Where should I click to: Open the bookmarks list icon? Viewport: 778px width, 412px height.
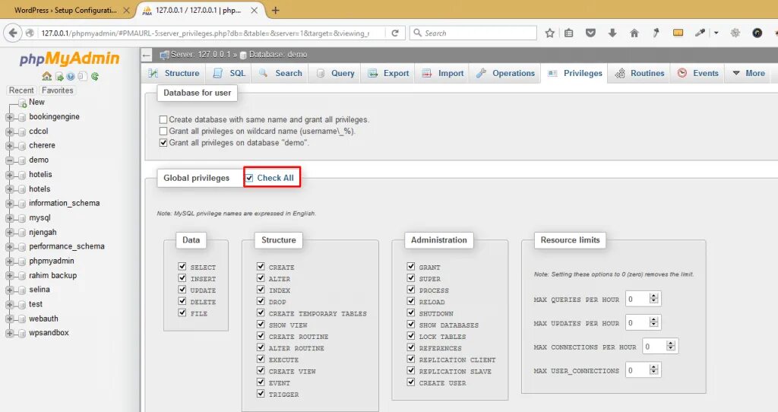pyautogui.click(x=569, y=33)
